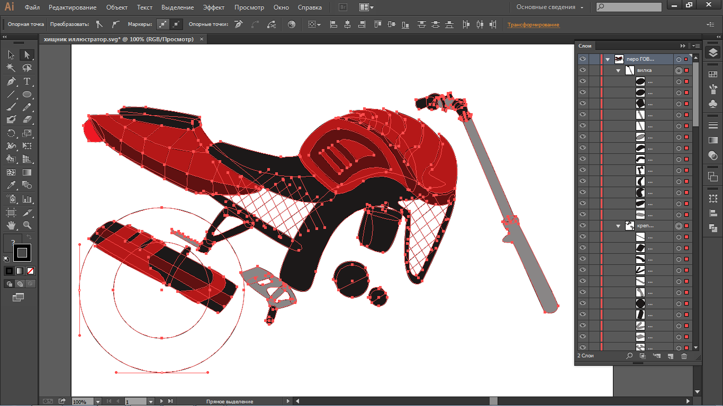Convert anchor points to smooth
This screenshot has height=406, width=723.
click(x=115, y=24)
